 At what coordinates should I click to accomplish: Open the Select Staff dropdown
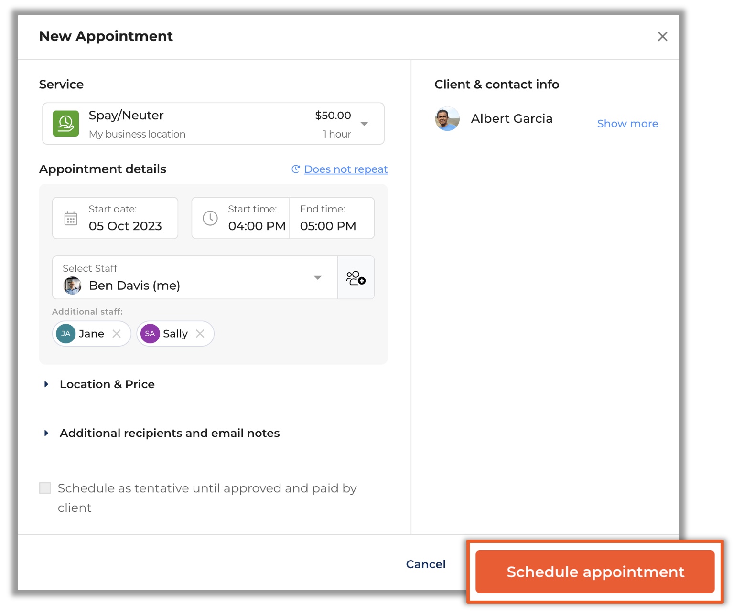(317, 277)
